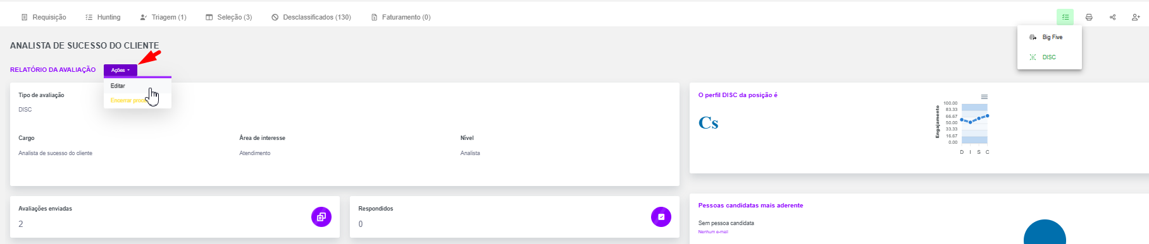Screen dimensions: 1149x244
Task: Click the add person icon
Action: tap(1136, 17)
